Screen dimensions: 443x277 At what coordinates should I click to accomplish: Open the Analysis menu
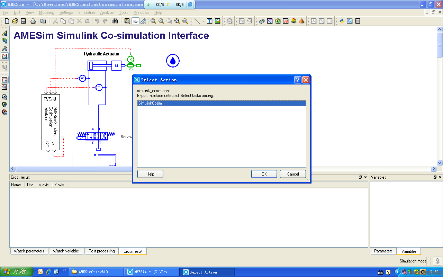coord(107,12)
